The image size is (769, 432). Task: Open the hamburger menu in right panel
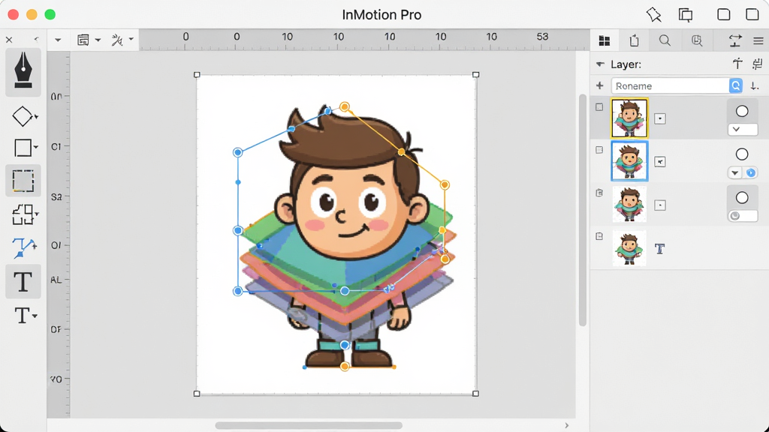758,40
